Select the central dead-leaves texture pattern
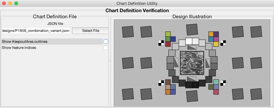274x108 pixels. (x=192, y=63)
